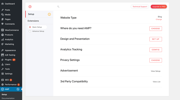Click the percent badge icon beside AMP

(x=18, y=89)
